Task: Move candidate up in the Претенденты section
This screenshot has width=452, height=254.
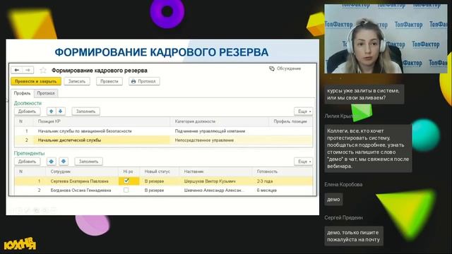Action: coord(52,162)
